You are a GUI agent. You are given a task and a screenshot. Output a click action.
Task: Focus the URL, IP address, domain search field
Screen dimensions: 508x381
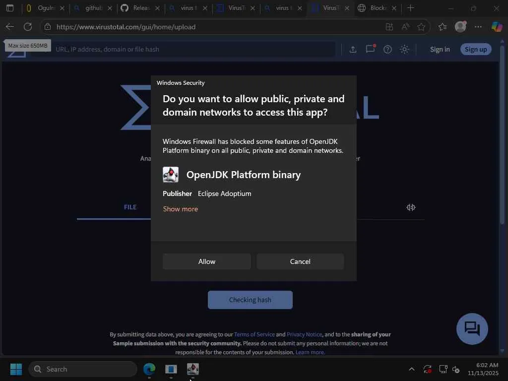click(194, 49)
